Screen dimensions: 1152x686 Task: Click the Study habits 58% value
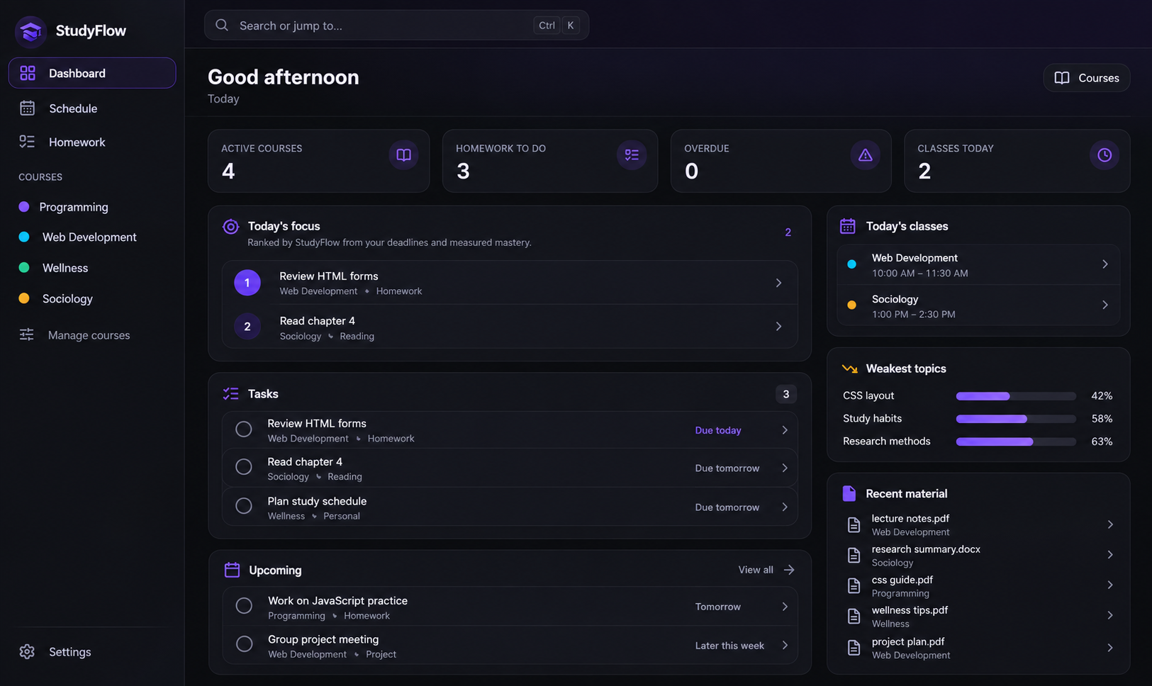[1102, 419]
